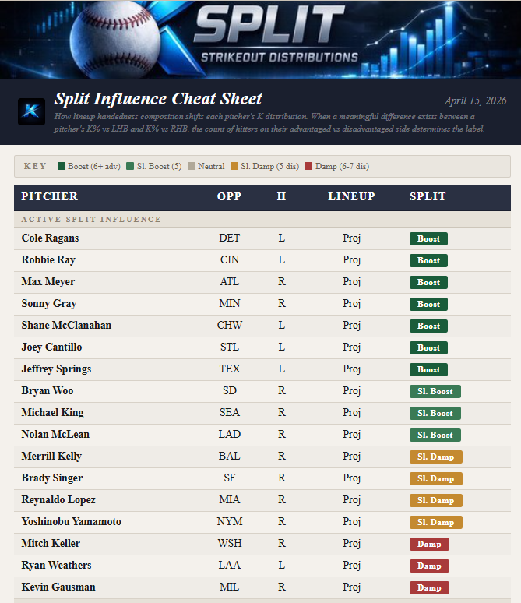This screenshot has width=521, height=603.
Task: Select pitcher name Joey Cantillo
Action: (x=51, y=347)
